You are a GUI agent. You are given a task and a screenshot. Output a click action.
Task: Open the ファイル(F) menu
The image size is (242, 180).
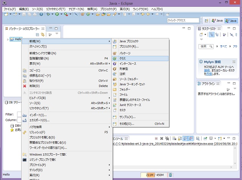9,9
